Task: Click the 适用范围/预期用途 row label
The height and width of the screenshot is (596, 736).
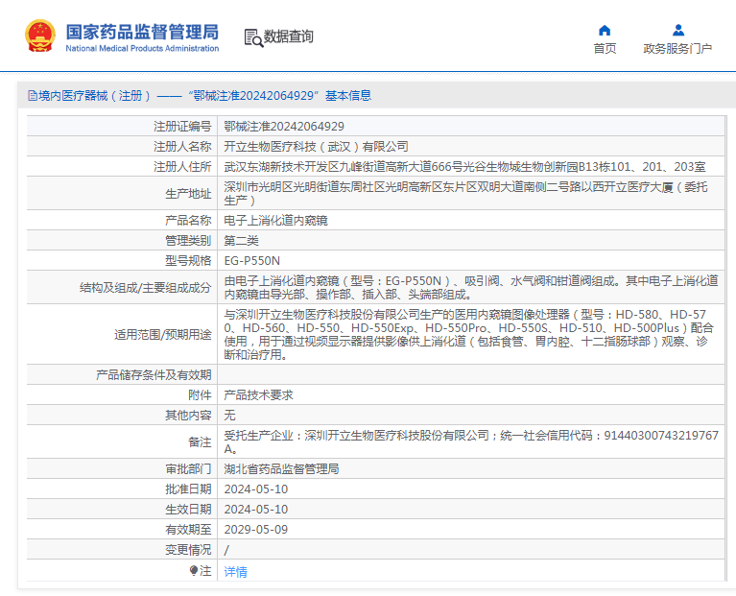Action: [163, 334]
